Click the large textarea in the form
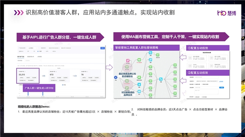This screenshot has width=245, height=137. click(x=207, y=92)
